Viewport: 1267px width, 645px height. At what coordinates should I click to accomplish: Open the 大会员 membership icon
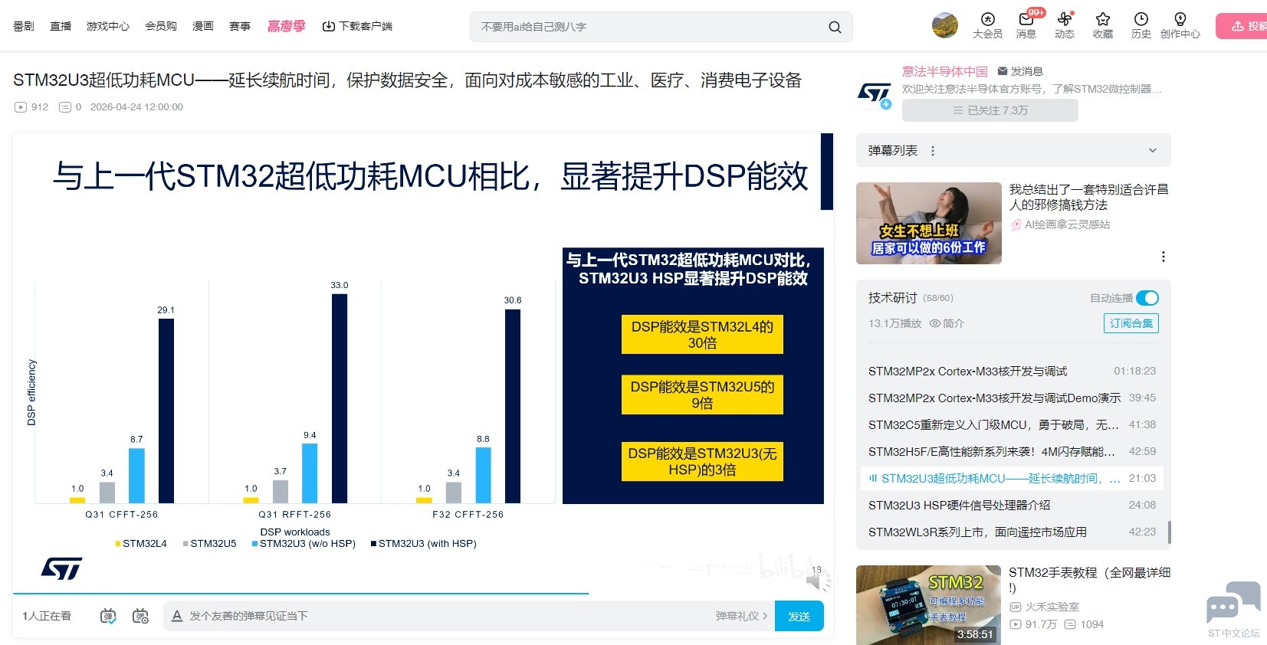point(988,20)
